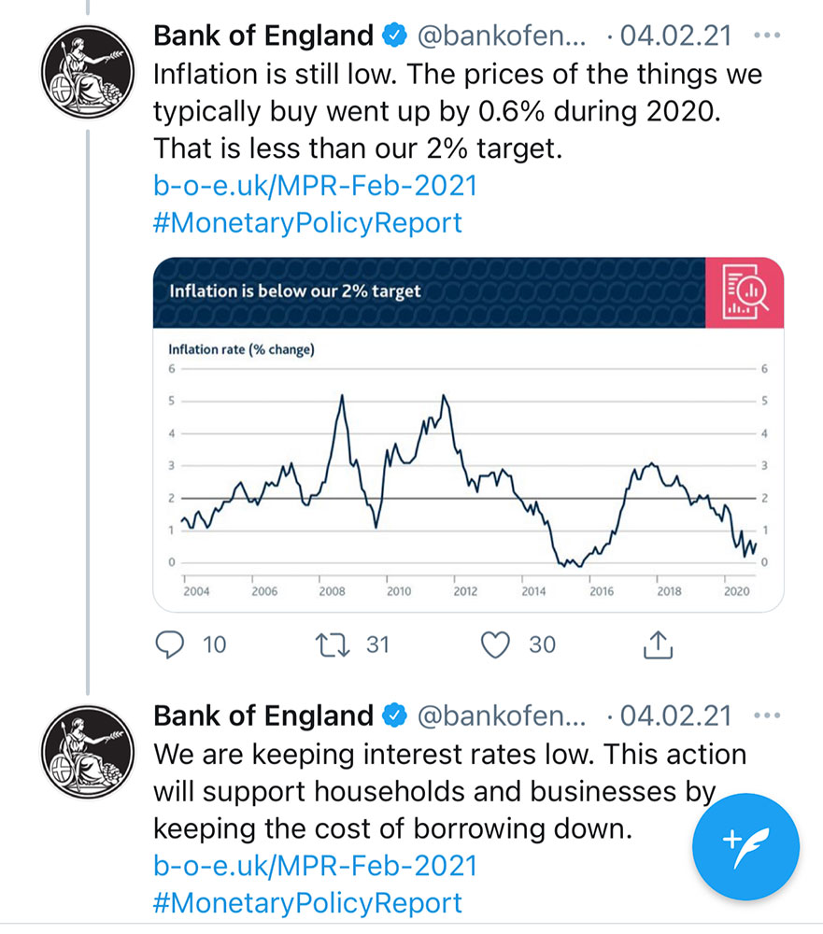Share the inflation tweet
Screen dimensions: 823x934
pyautogui.click(x=657, y=643)
